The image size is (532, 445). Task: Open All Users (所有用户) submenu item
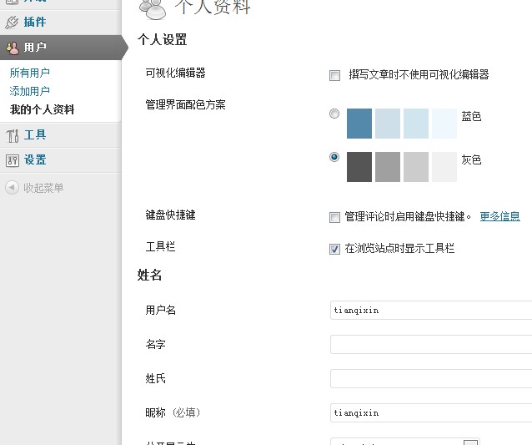[x=30, y=73]
